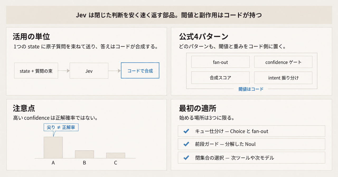Click the text 'どのパターンも、閾値と重みをコード側に置く。'
This screenshot has width=338, height=177.
233,47
